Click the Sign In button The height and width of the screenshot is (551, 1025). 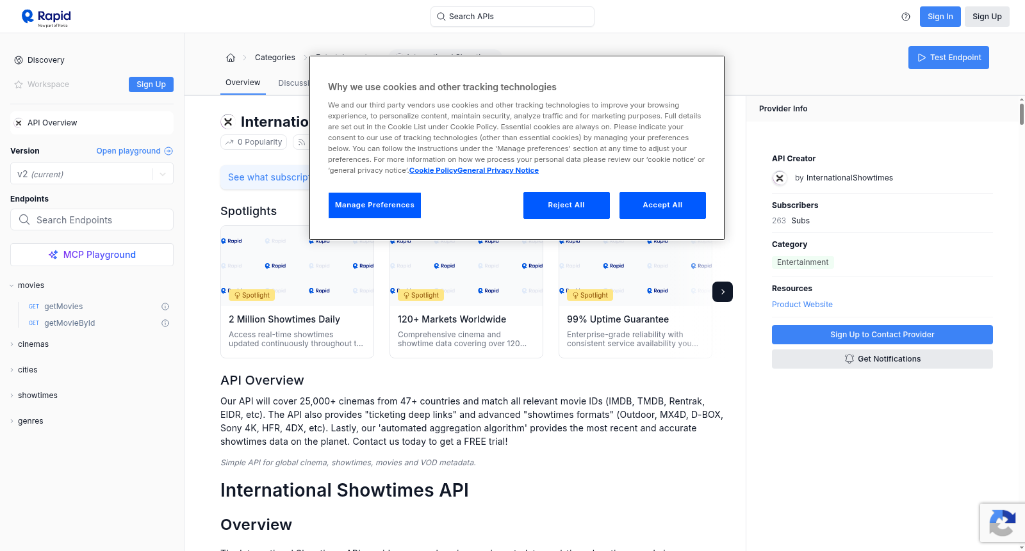[x=940, y=17]
